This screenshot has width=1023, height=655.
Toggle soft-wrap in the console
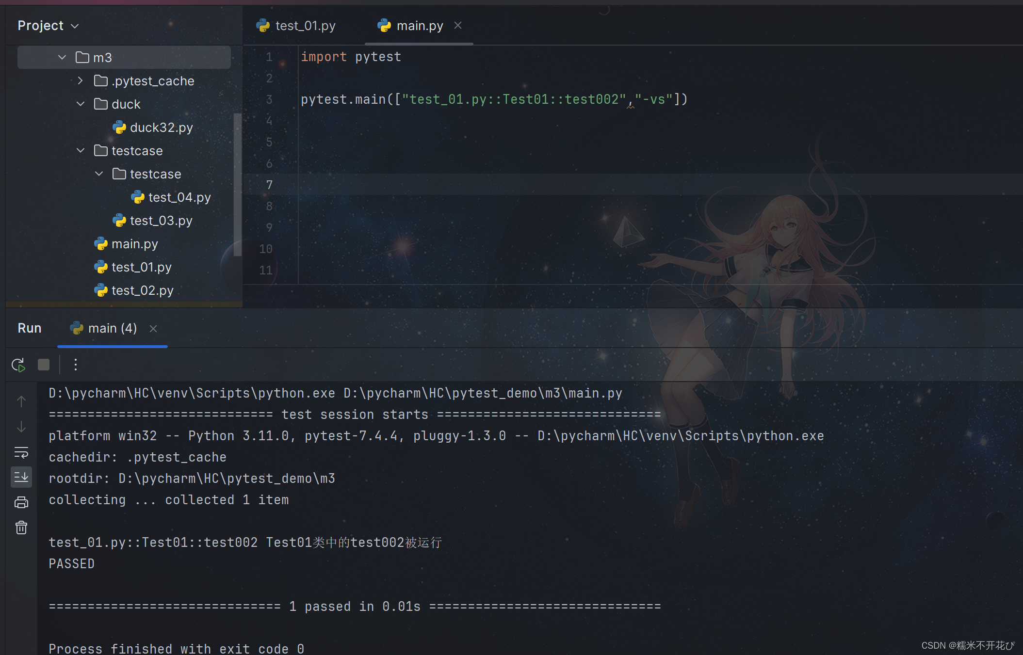point(21,452)
